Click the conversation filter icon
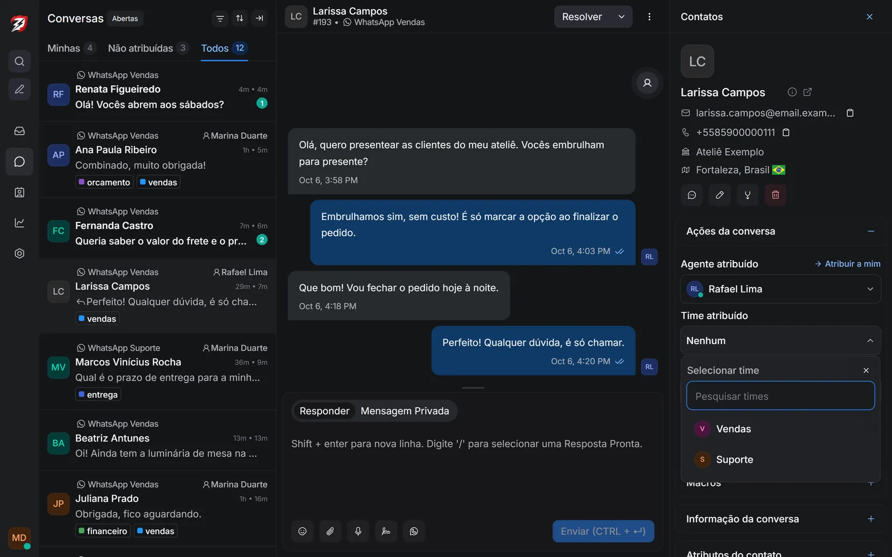This screenshot has height=557, width=892. (x=220, y=18)
